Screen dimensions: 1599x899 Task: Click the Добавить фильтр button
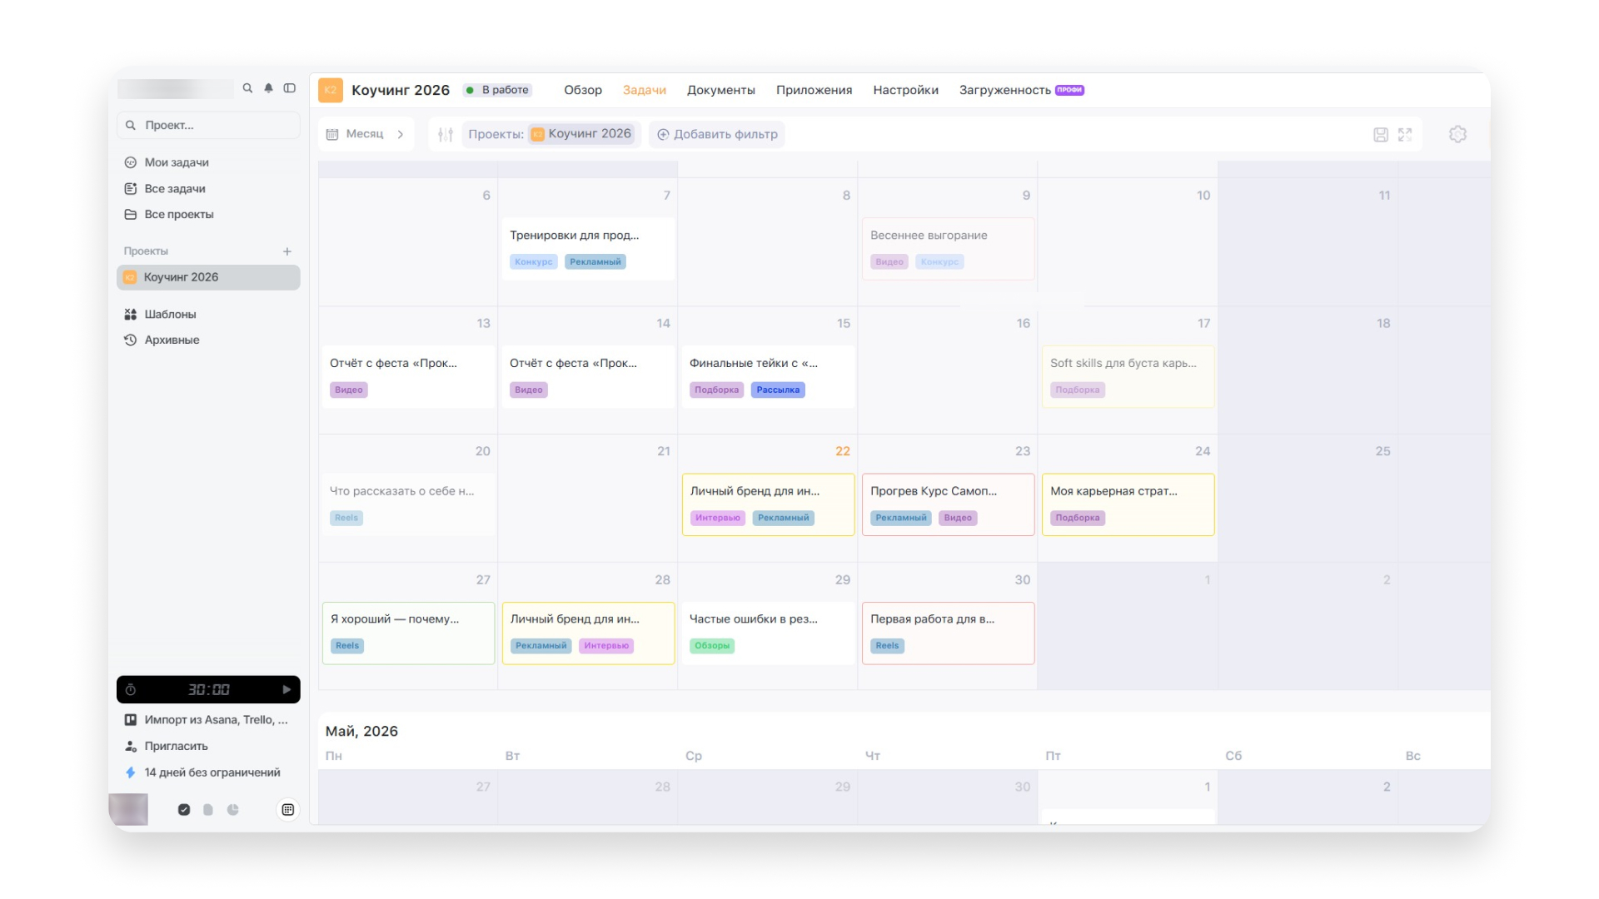717,134
